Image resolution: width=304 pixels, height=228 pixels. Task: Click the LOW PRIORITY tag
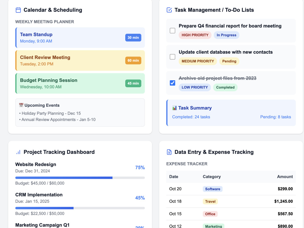point(195,88)
